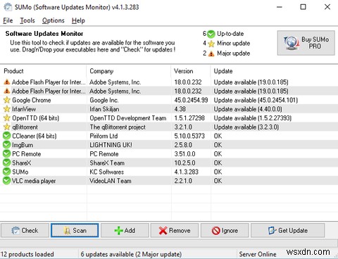Screen dimensions: 338x259
Task: Click status bar '6 updates available (2 Major update)'
Action: click(x=131, y=254)
